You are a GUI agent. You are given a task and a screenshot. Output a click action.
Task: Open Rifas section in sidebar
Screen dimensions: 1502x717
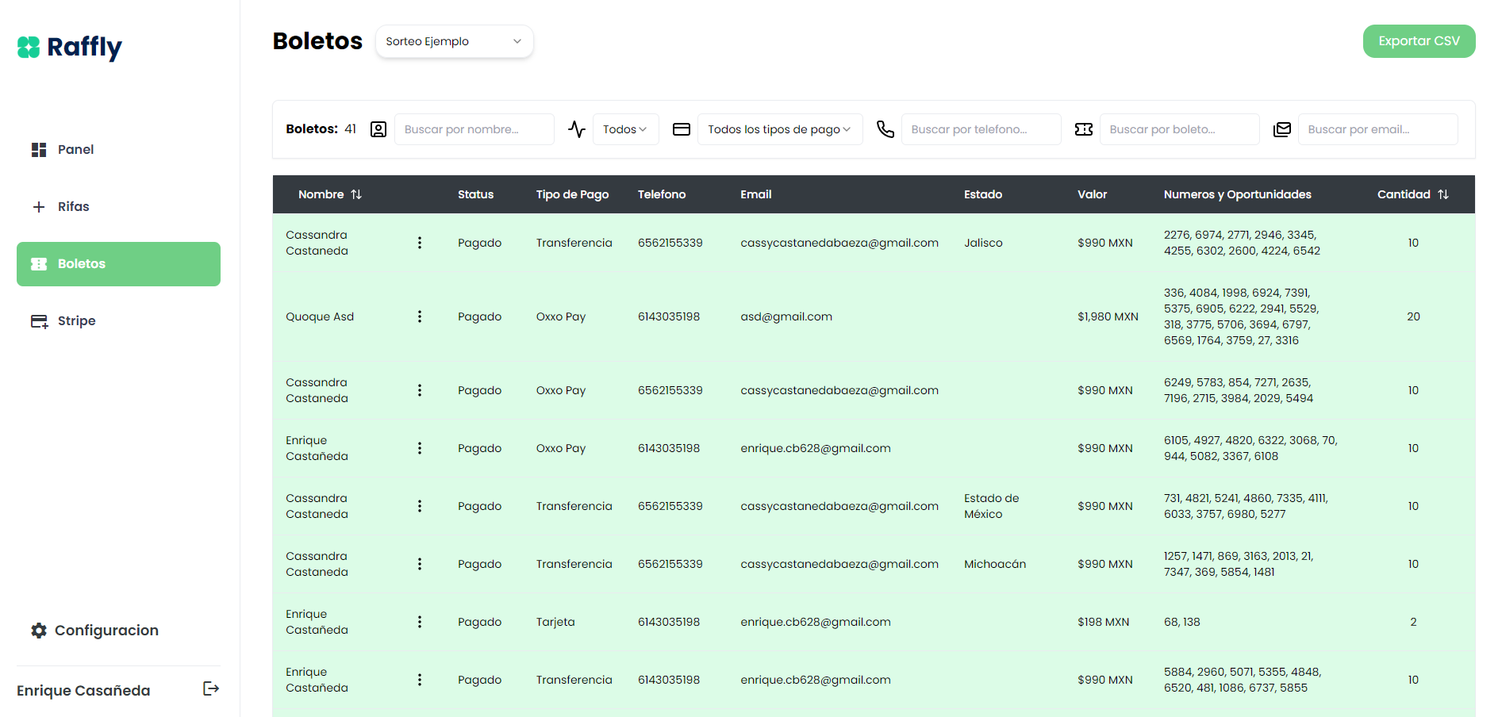click(x=73, y=206)
